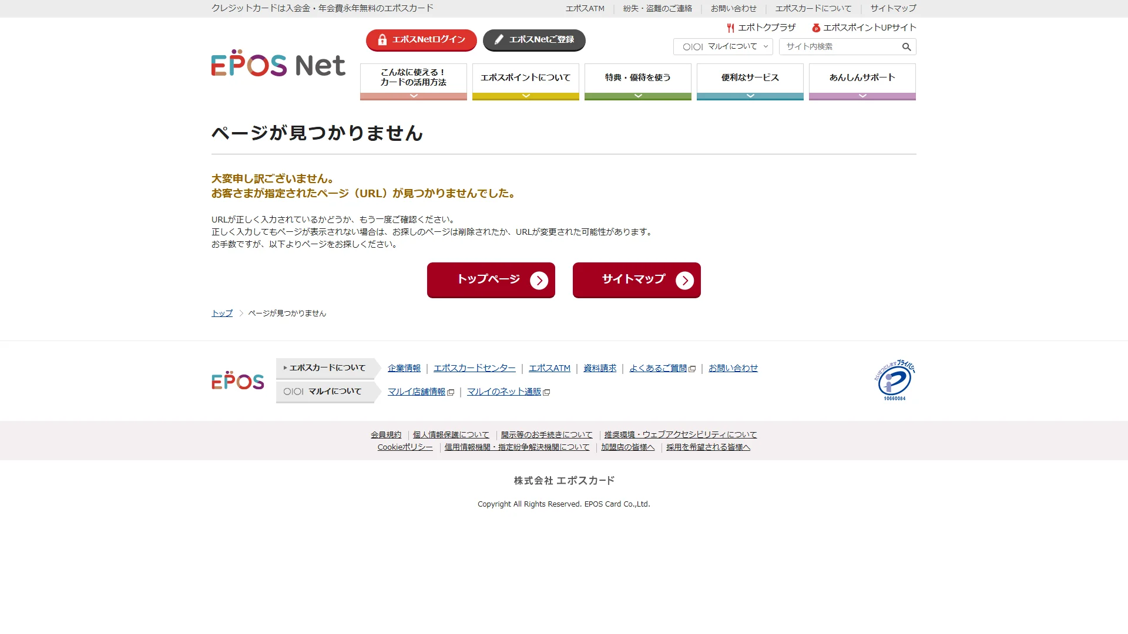Open エポスATM footer link

pos(549,368)
